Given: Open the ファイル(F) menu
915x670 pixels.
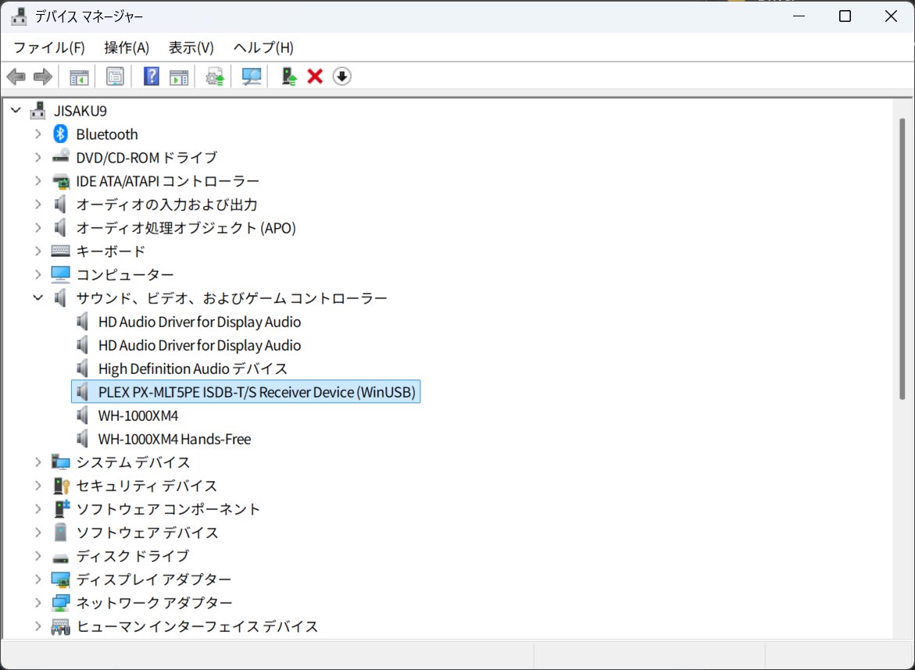Looking at the screenshot, I should (49, 47).
